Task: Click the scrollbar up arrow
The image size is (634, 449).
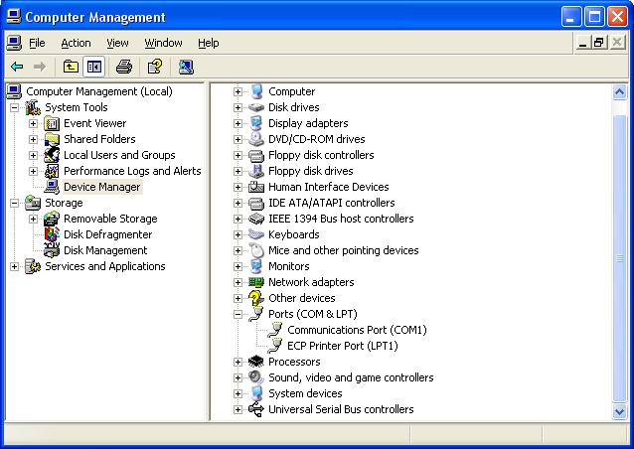Action: (619, 92)
